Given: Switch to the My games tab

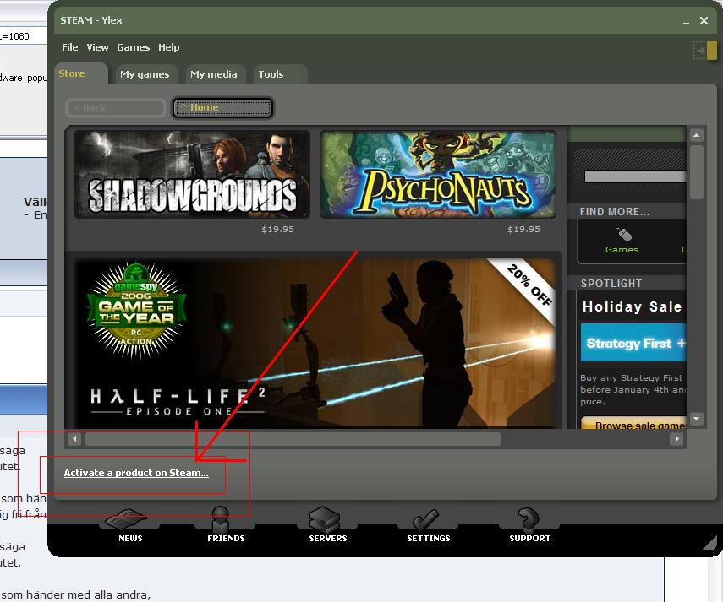Looking at the screenshot, I should tap(145, 74).
